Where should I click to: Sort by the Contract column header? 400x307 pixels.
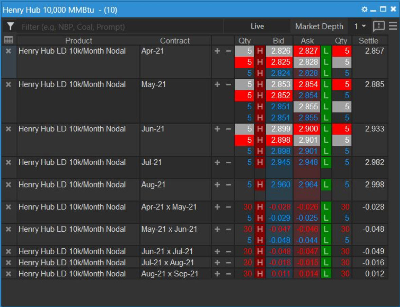pyautogui.click(x=175, y=41)
